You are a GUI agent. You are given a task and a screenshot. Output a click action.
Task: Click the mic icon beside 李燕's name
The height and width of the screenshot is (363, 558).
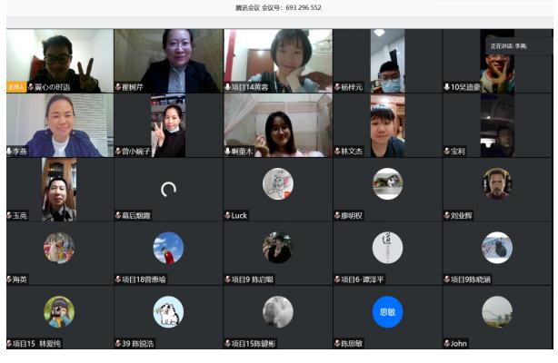[10, 152]
